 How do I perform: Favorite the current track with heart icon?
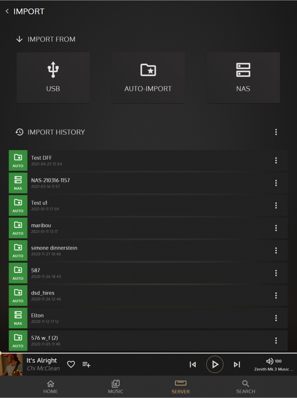[x=71, y=364]
